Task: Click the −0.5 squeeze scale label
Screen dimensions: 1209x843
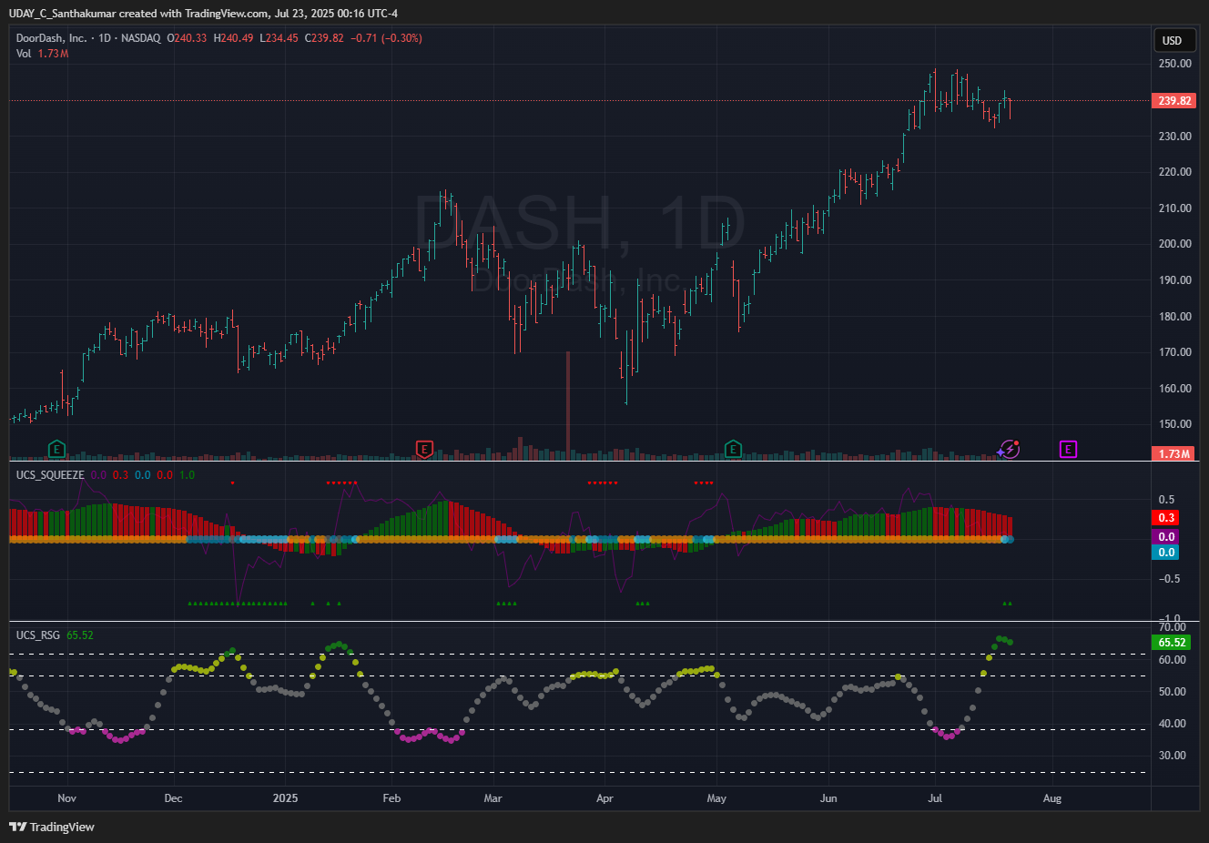Action: click(1168, 579)
